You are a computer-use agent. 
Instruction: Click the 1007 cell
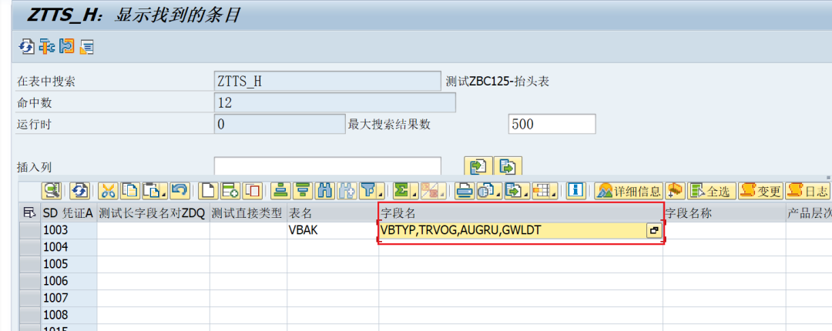69,298
